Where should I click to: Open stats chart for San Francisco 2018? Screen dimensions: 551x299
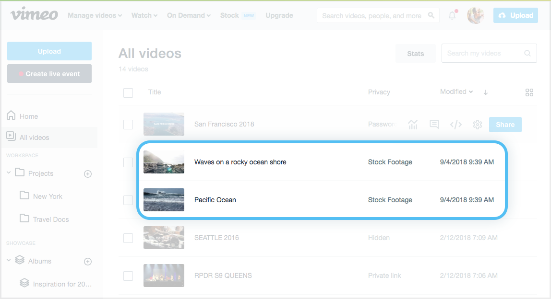tap(413, 125)
